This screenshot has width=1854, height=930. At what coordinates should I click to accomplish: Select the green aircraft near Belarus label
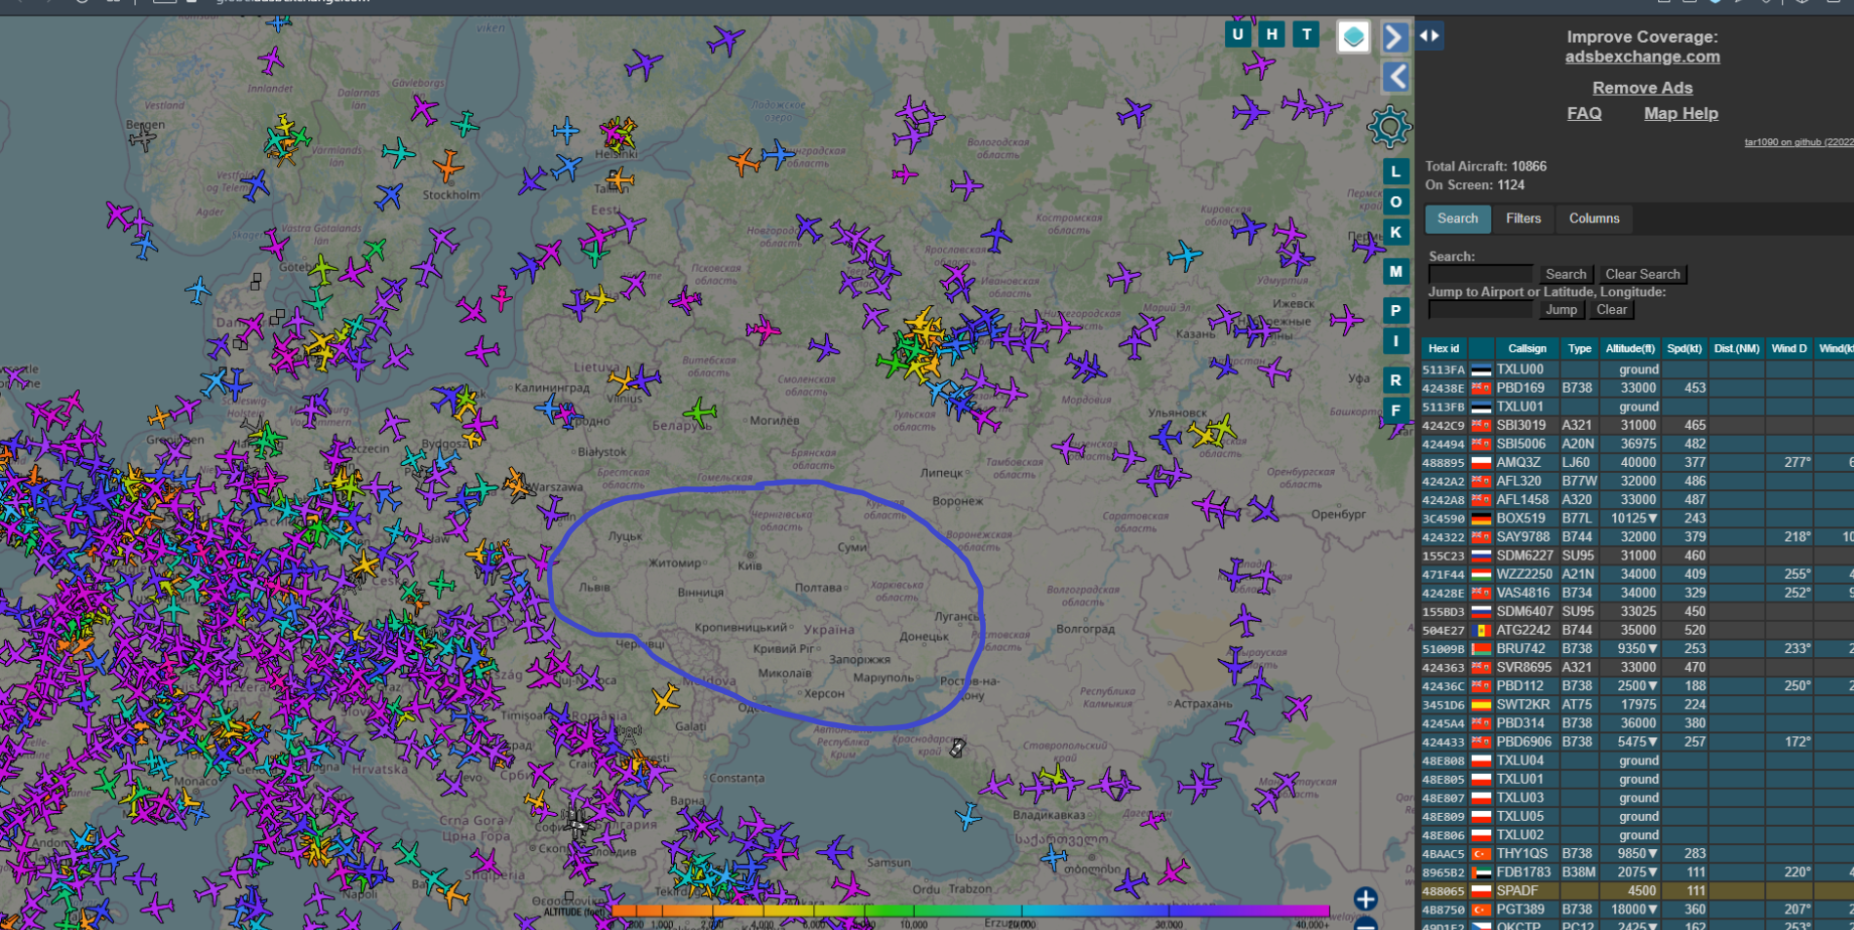click(699, 412)
